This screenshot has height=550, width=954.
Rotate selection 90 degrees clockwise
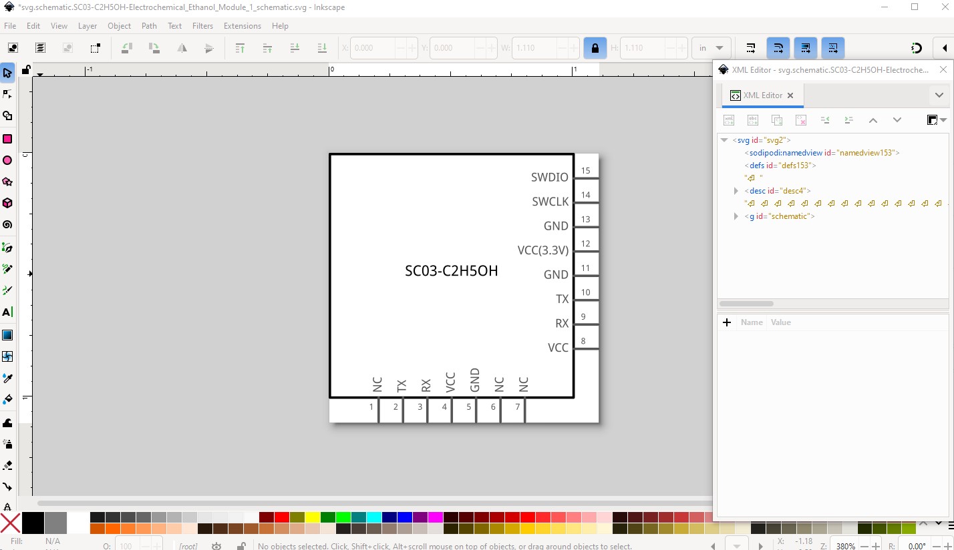pyautogui.click(x=154, y=48)
